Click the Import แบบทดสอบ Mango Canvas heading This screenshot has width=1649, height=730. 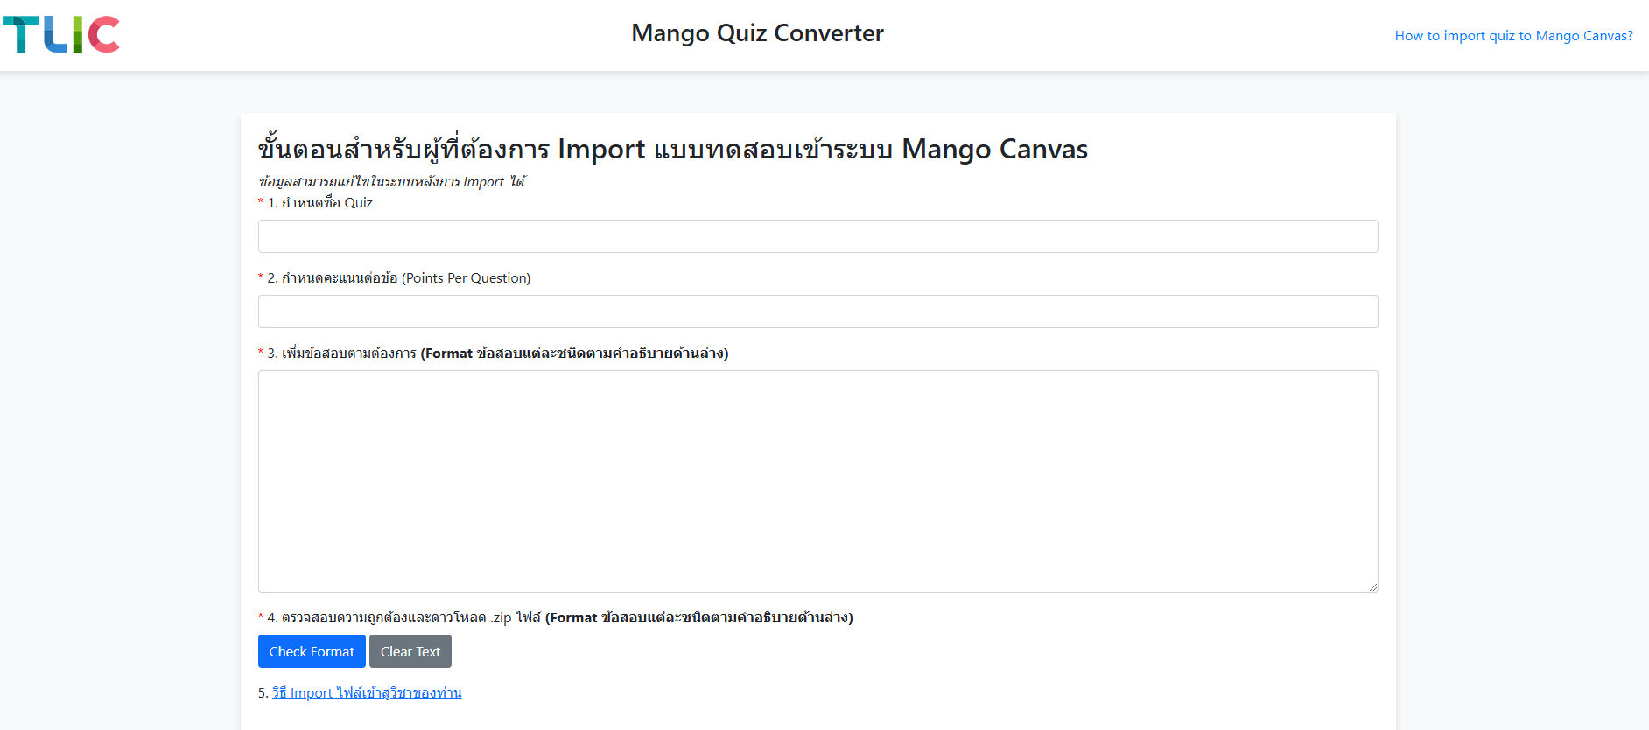click(x=672, y=150)
